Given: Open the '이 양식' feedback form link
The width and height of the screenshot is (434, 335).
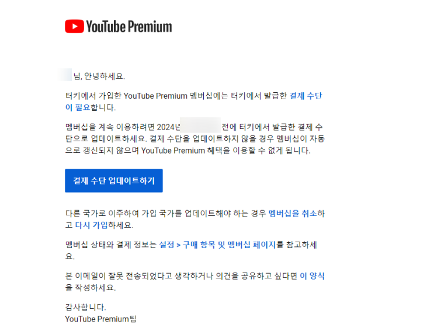Looking at the screenshot, I should point(312,276).
